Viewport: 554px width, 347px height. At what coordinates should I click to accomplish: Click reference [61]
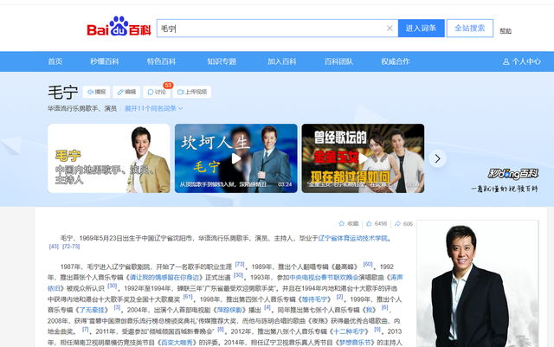[x=188, y=297]
